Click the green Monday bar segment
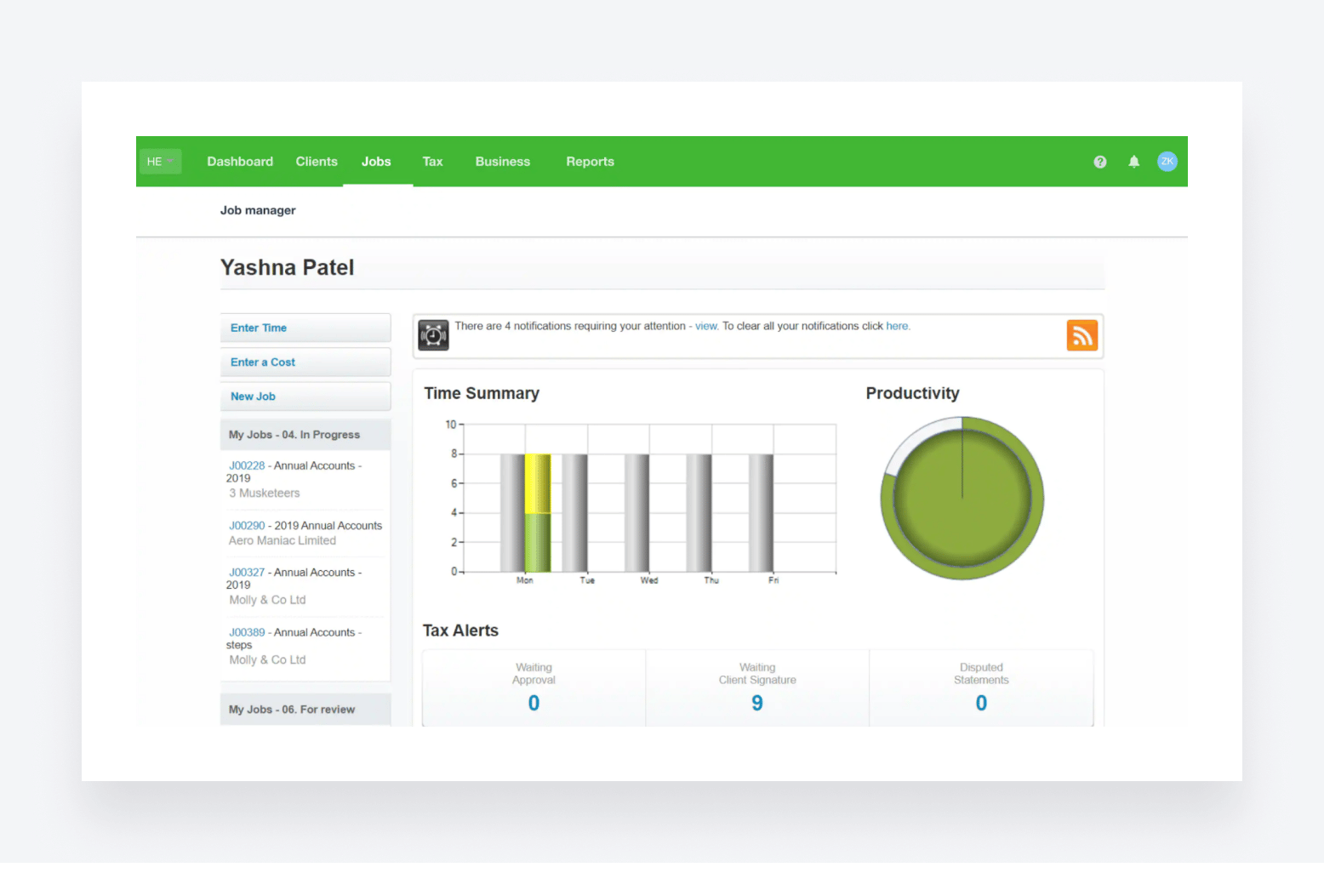Image resolution: width=1324 pixels, height=873 pixels. pos(538,543)
